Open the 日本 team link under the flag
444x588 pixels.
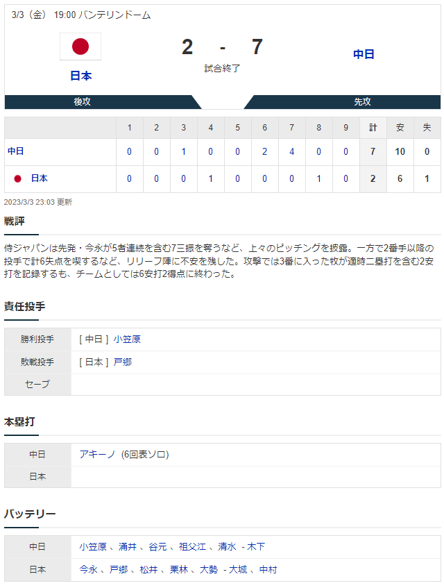coord(81,76)
